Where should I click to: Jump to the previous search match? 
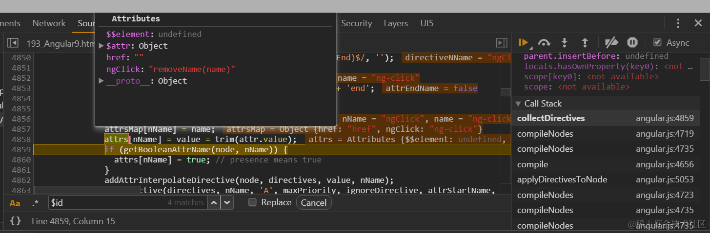[x=215, y=202]
